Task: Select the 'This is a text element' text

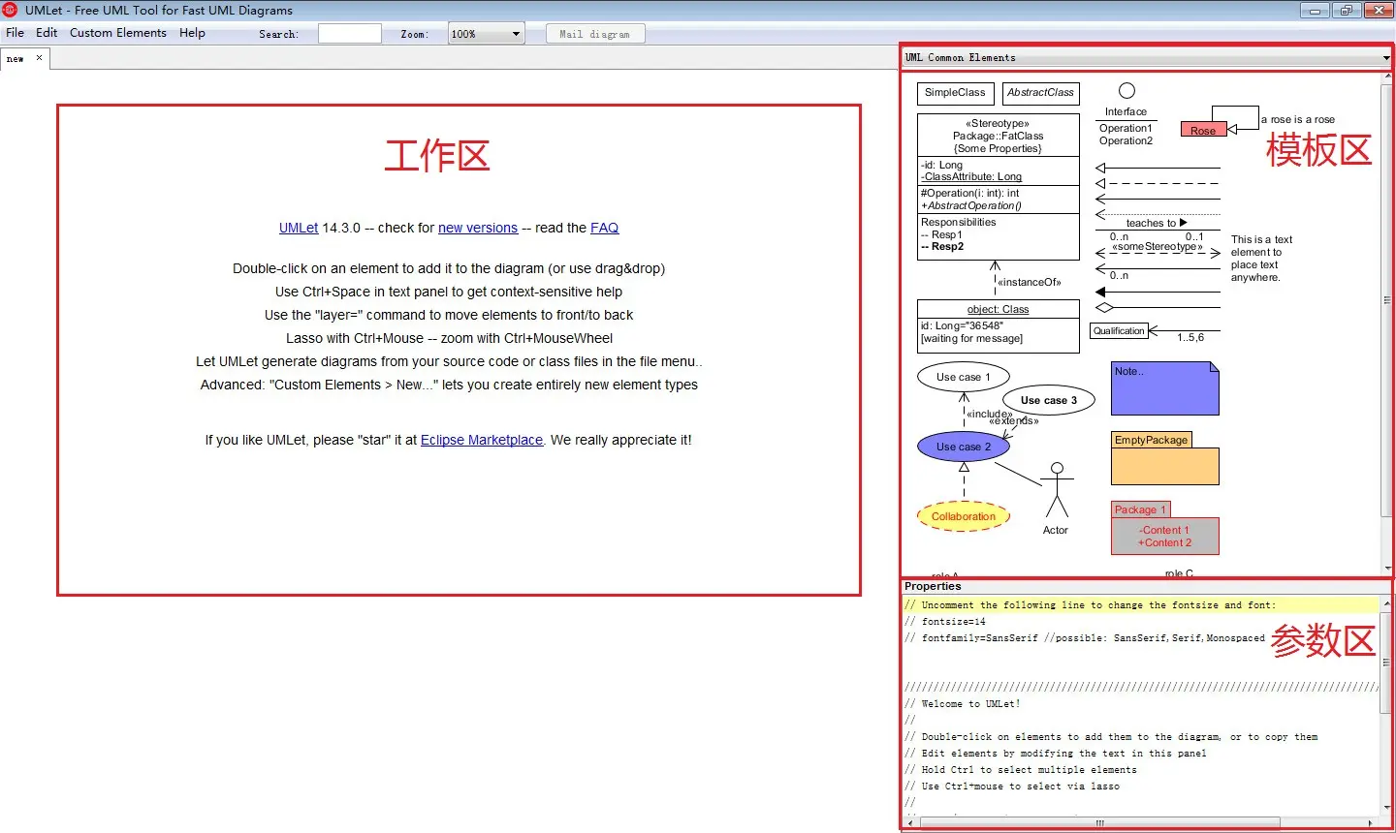Action: pos(1261,259)
